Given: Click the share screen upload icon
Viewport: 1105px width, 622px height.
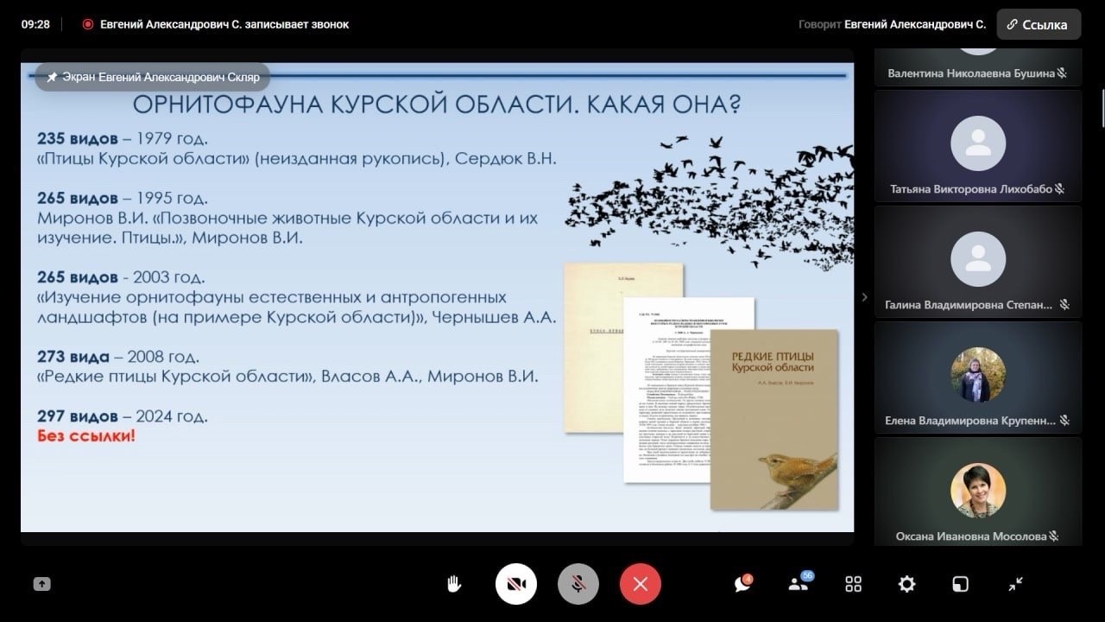Looking at the screenshot, I should 41,584.
